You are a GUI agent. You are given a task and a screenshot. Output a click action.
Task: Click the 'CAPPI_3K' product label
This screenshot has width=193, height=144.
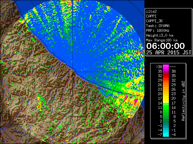click(154, 21)
